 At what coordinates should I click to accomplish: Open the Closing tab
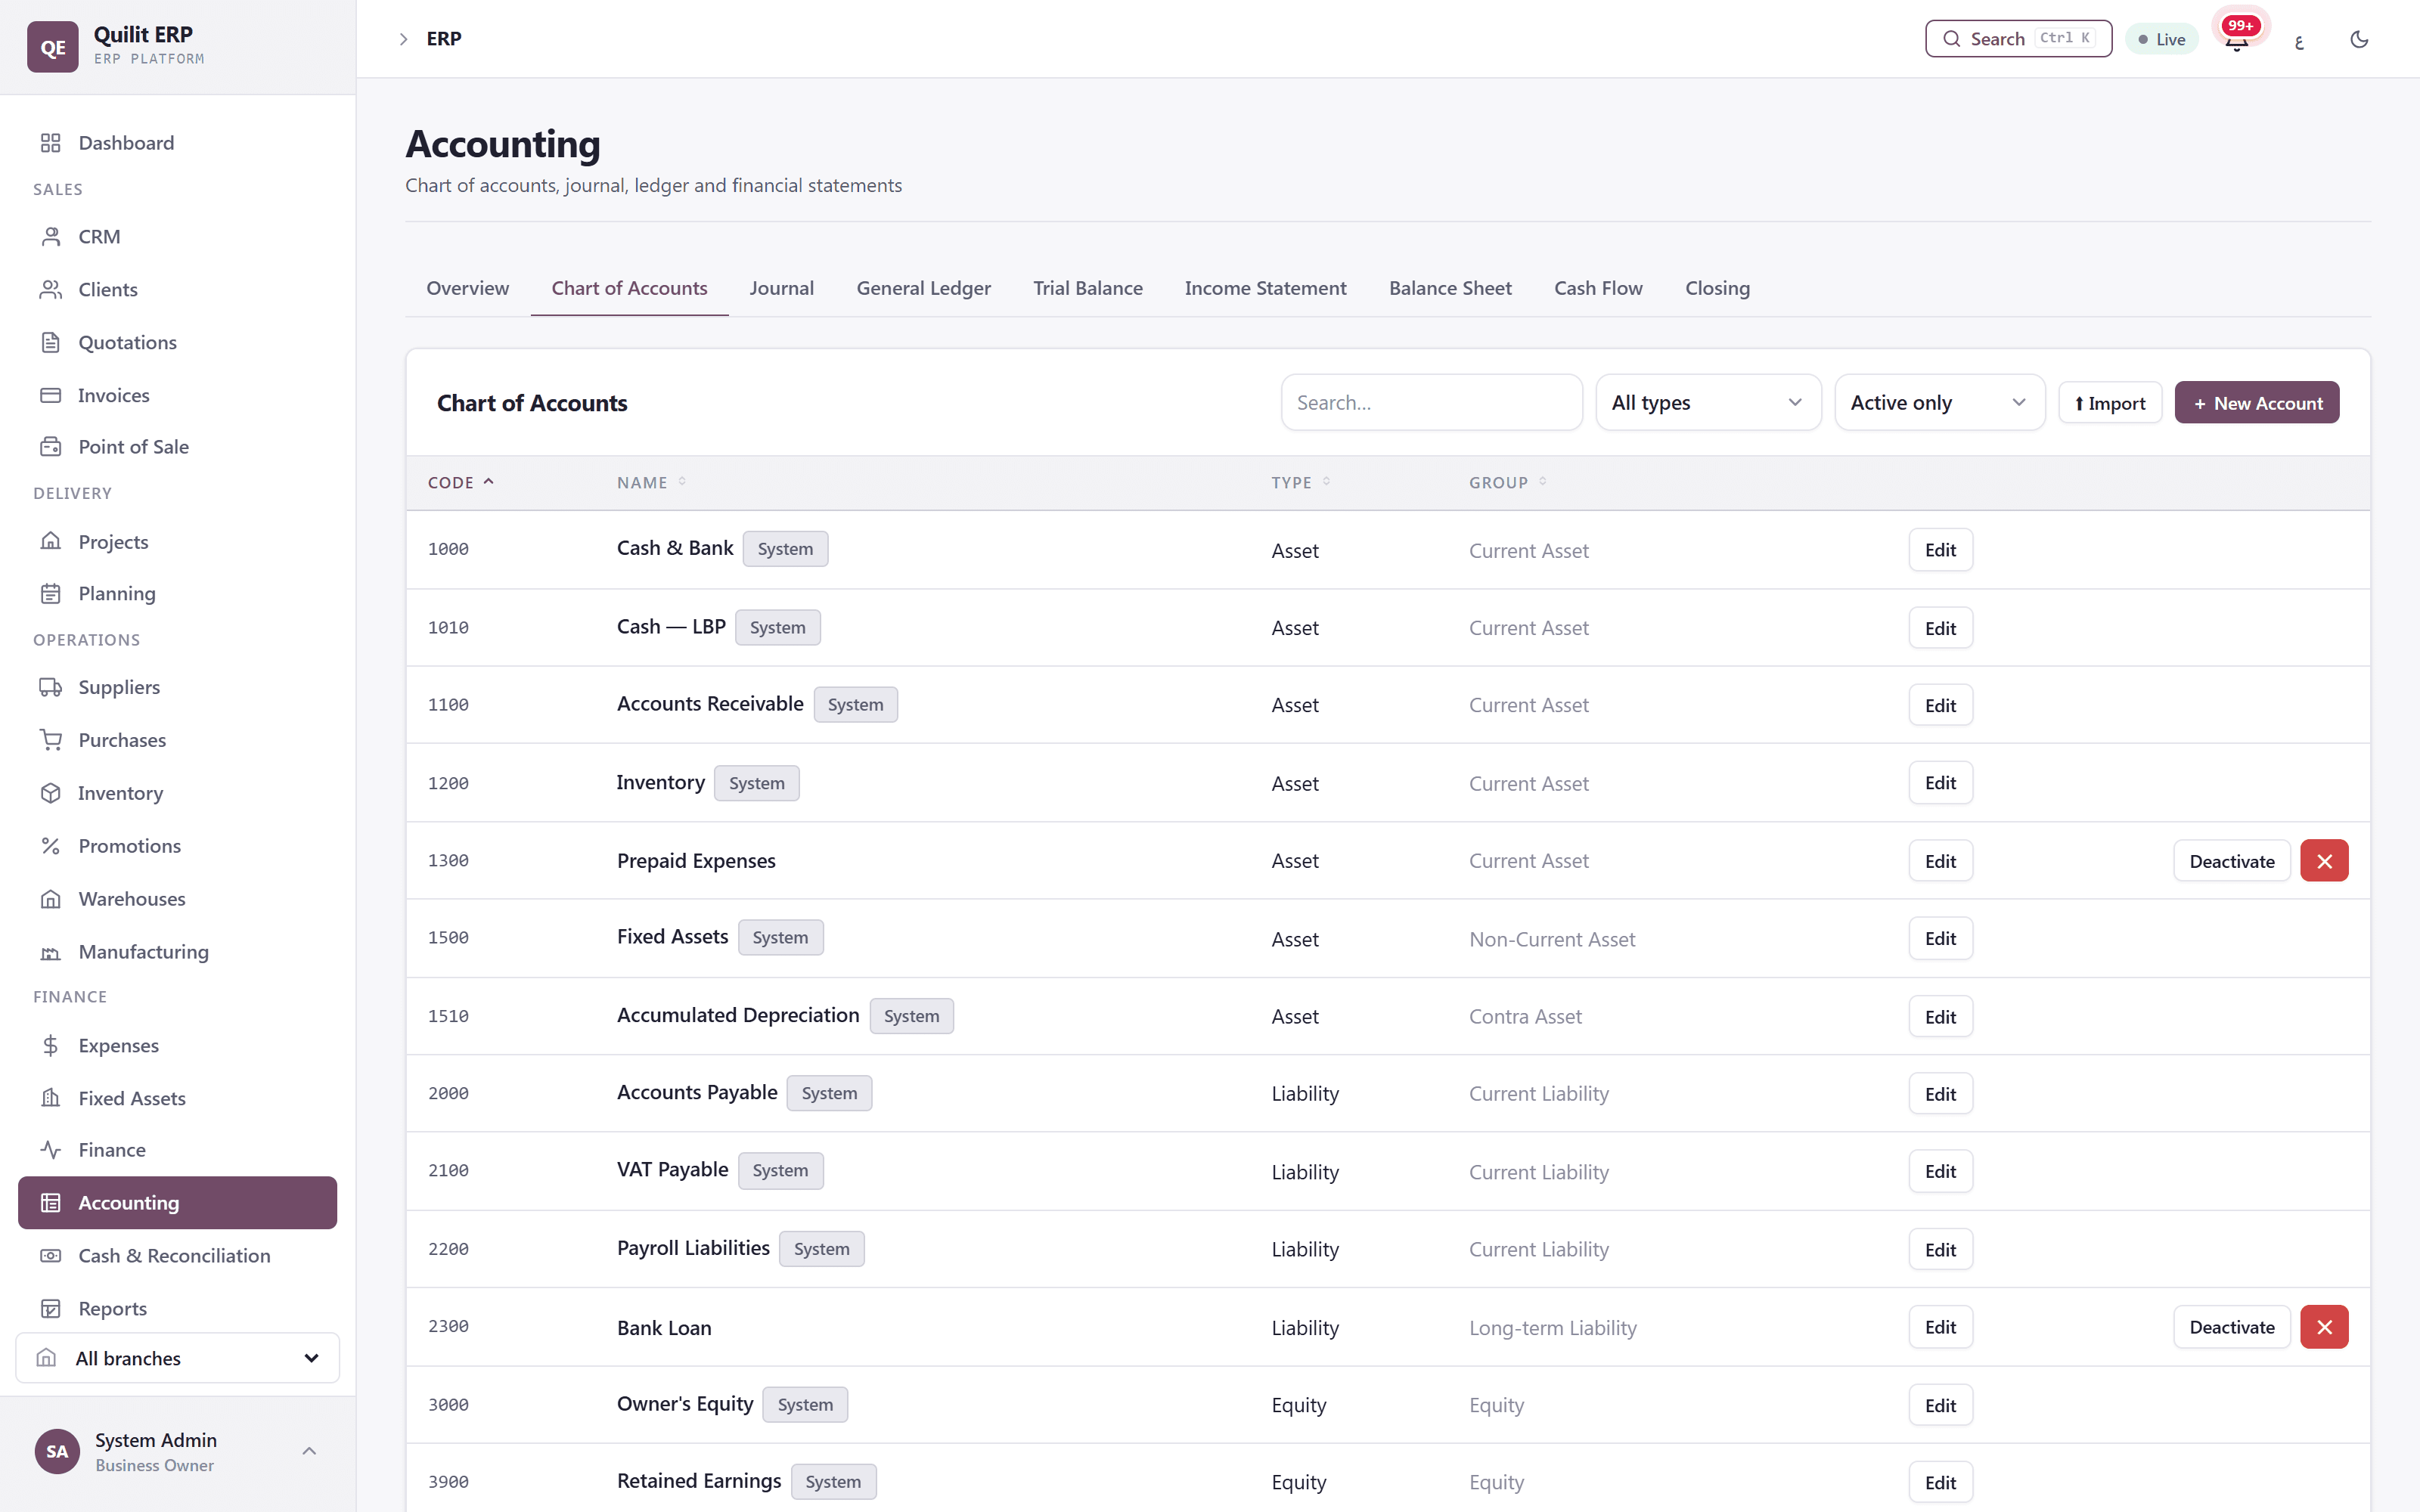(1717, 288)
